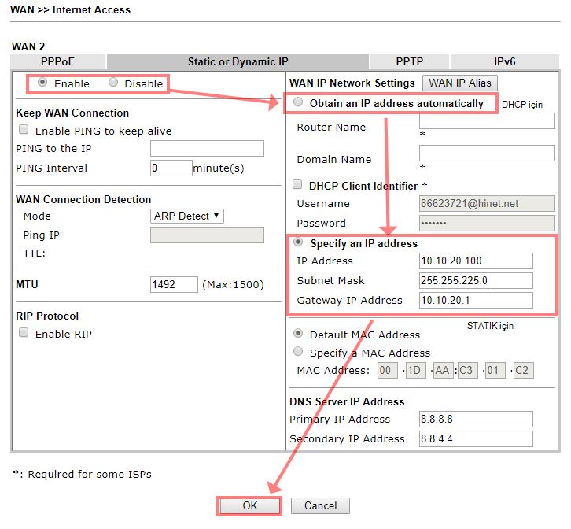571x529 pixels.
Task: Enable PING to keep alive checkbox
Action: (x=24, y=131)
